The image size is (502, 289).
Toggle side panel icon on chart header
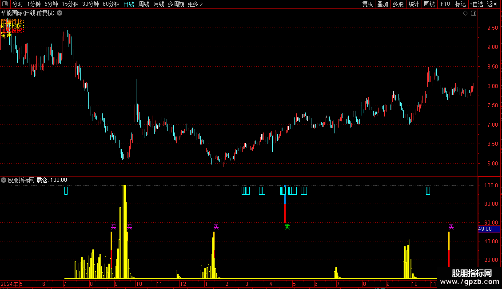(474, 13)
